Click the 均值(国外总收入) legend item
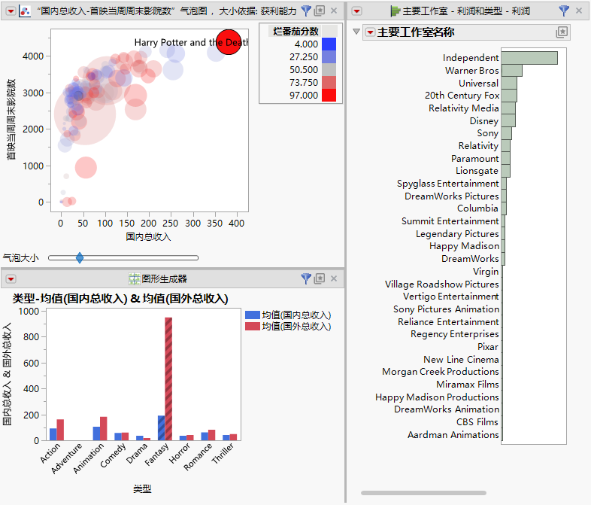This screenshot has height=505, width=591. click(288, 326)
